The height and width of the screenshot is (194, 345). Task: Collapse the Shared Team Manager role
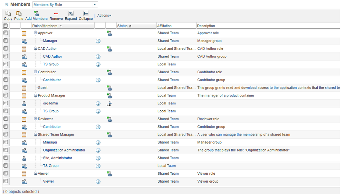(x=36, y=135)
